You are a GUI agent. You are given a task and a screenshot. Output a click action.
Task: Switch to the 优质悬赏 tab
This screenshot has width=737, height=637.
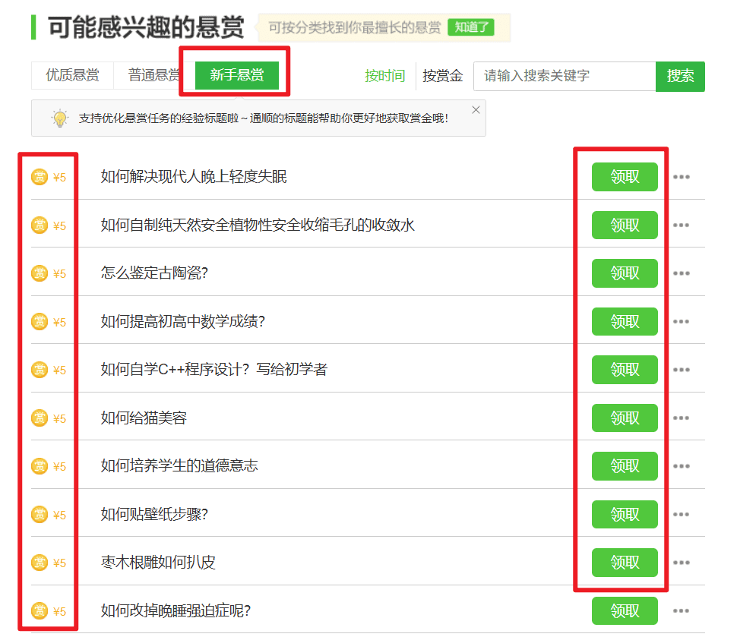click(x=72, y=75)
